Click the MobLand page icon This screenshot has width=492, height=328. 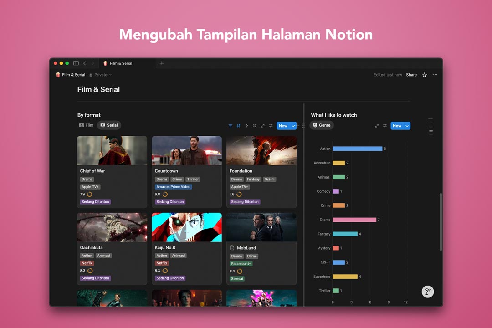[x=232, y=248]
